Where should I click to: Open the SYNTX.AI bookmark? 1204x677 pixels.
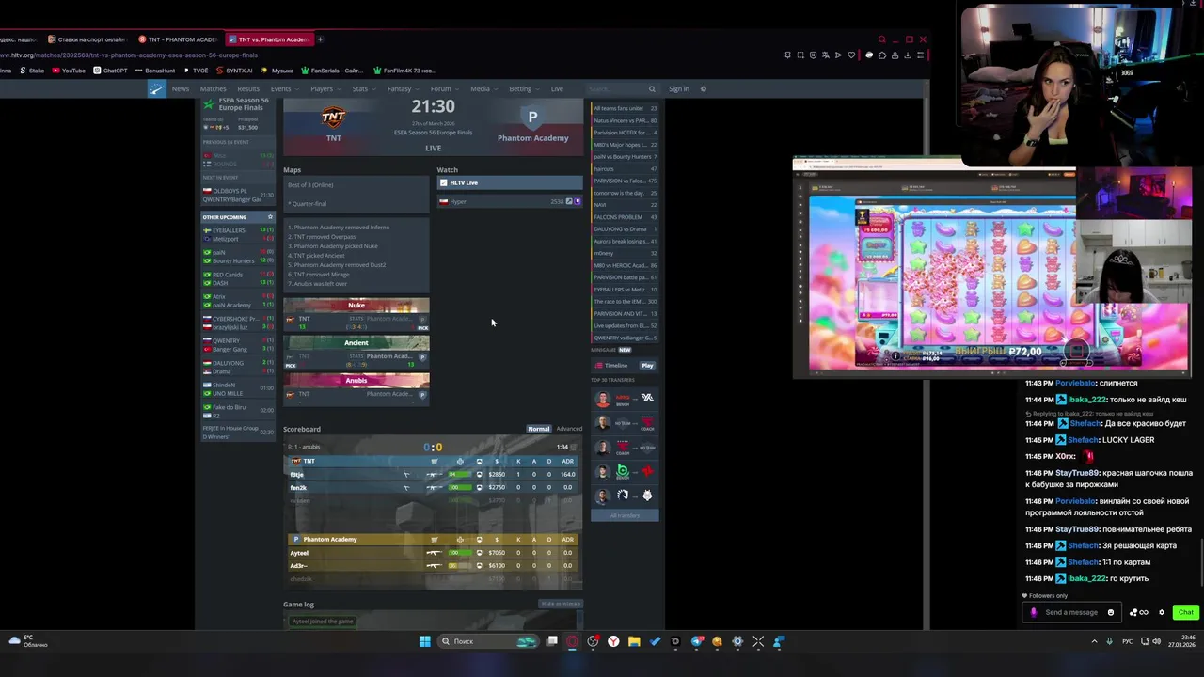point(233,71)
